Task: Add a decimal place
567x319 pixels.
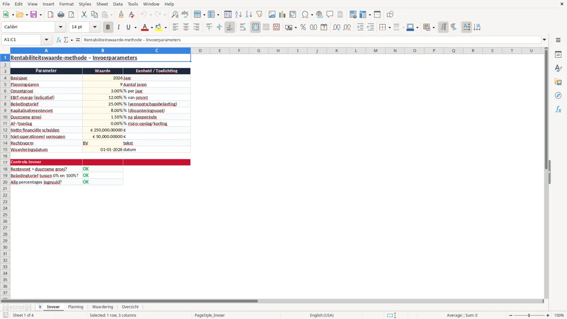Action: click(x=336, y=27)
